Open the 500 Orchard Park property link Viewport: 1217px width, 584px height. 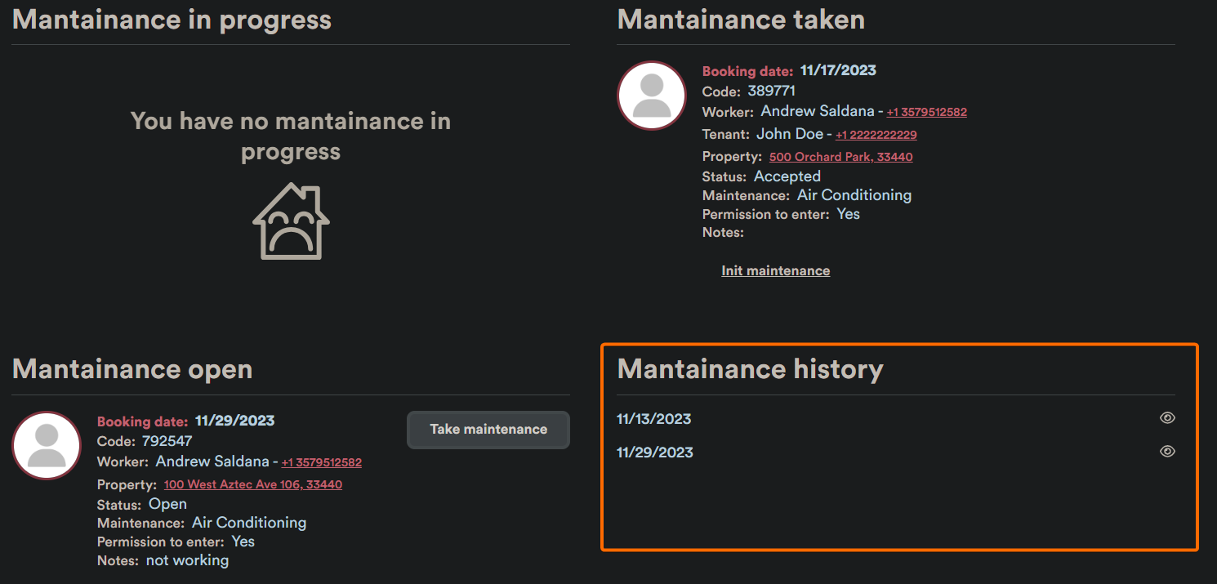tap(840, 157)
